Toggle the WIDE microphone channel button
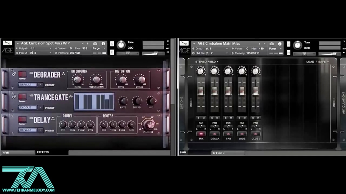Image resolution: width=346 pixels, height=194 pixels. point(242,134)
